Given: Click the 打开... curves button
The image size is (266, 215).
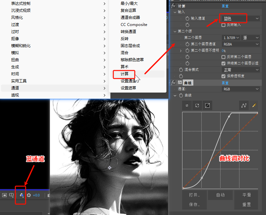Looking at the screenshot, I should point(194,195).
